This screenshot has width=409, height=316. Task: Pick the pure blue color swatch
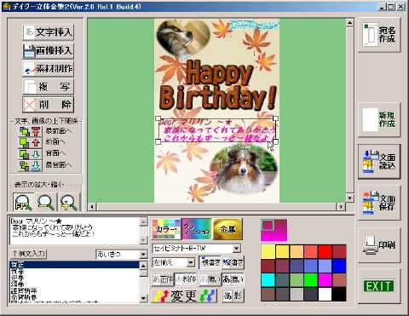(x=339, y=266)
